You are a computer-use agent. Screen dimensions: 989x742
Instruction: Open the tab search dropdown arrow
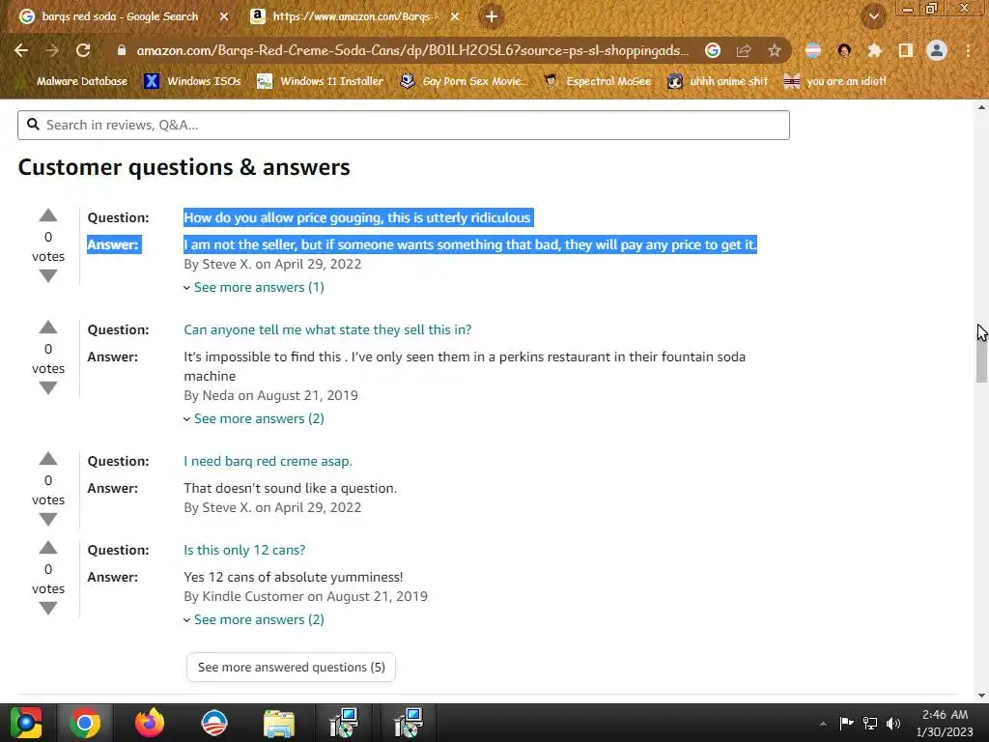pyautogui.click(x=874, y=16)
